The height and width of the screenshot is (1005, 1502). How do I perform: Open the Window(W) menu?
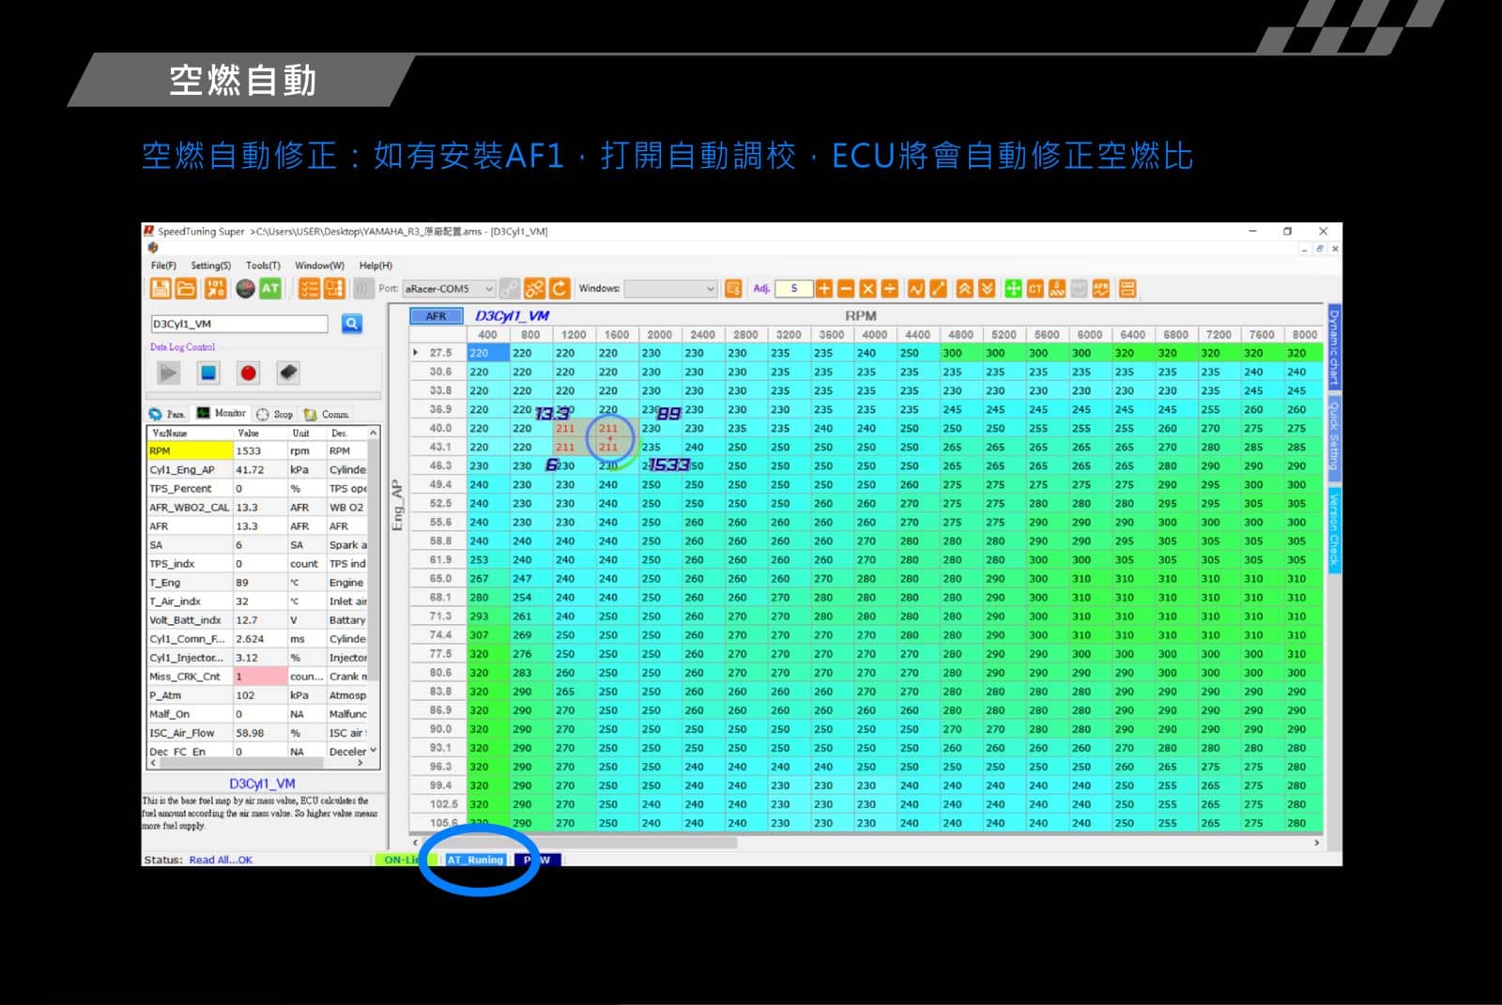319,266
